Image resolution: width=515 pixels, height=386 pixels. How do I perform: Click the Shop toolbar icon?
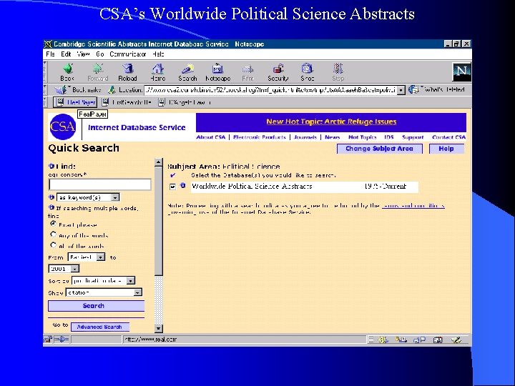pyautogui.click(x=308, y=72)
